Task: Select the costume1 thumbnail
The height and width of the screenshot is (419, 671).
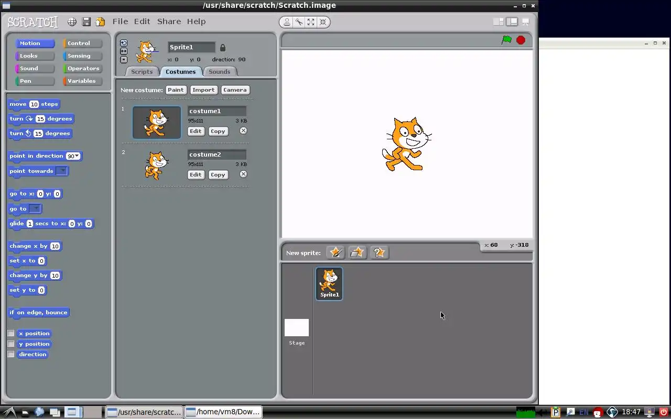Action: click(x=157, y=123)
